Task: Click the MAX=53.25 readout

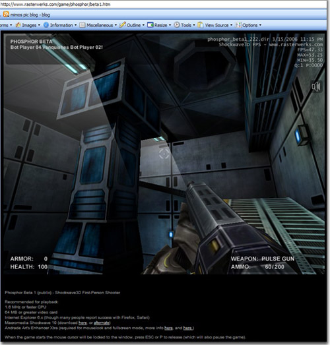Action: [x=310, y=55]
